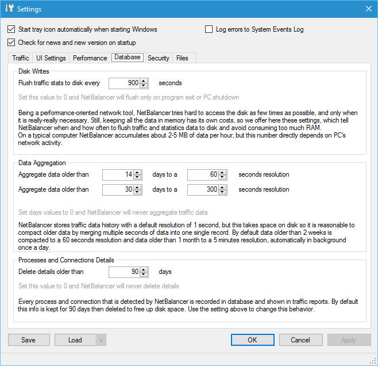Image resolution: width=378 pixels, height=366 pixels.
Task: Click the Save button
Action: [x=29, y=340]
